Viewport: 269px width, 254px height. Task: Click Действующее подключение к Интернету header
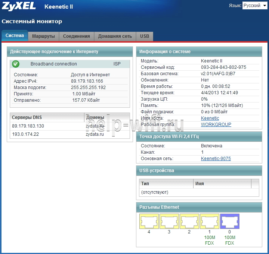tap(70, 52)
